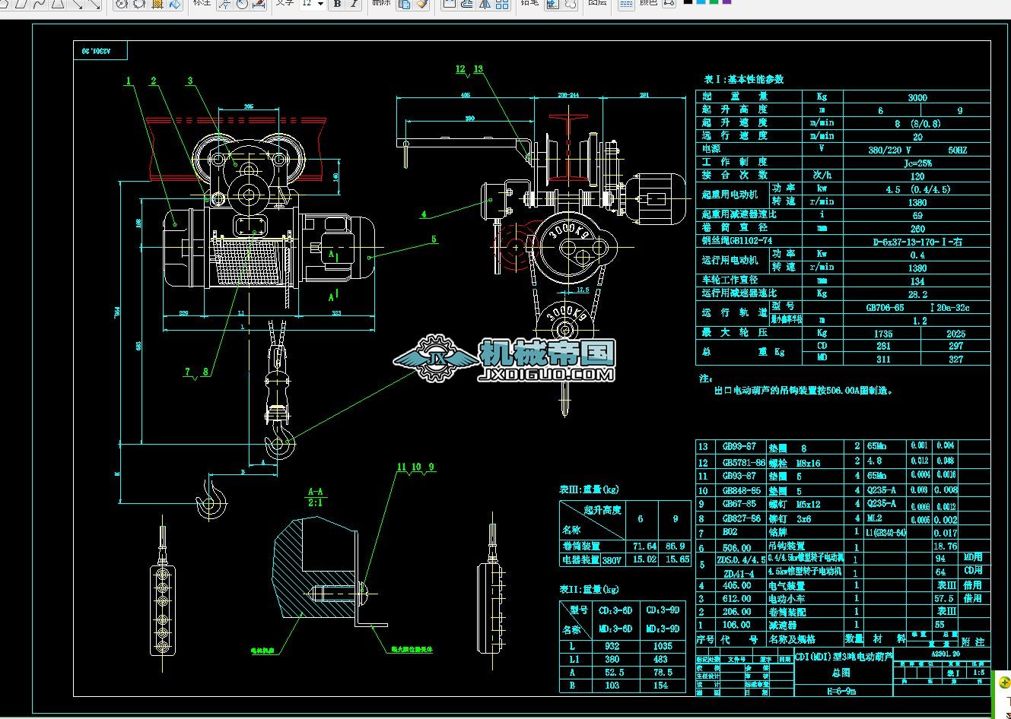Select the blue color swatch
The image size is (1011, 719).
(701, 2)
